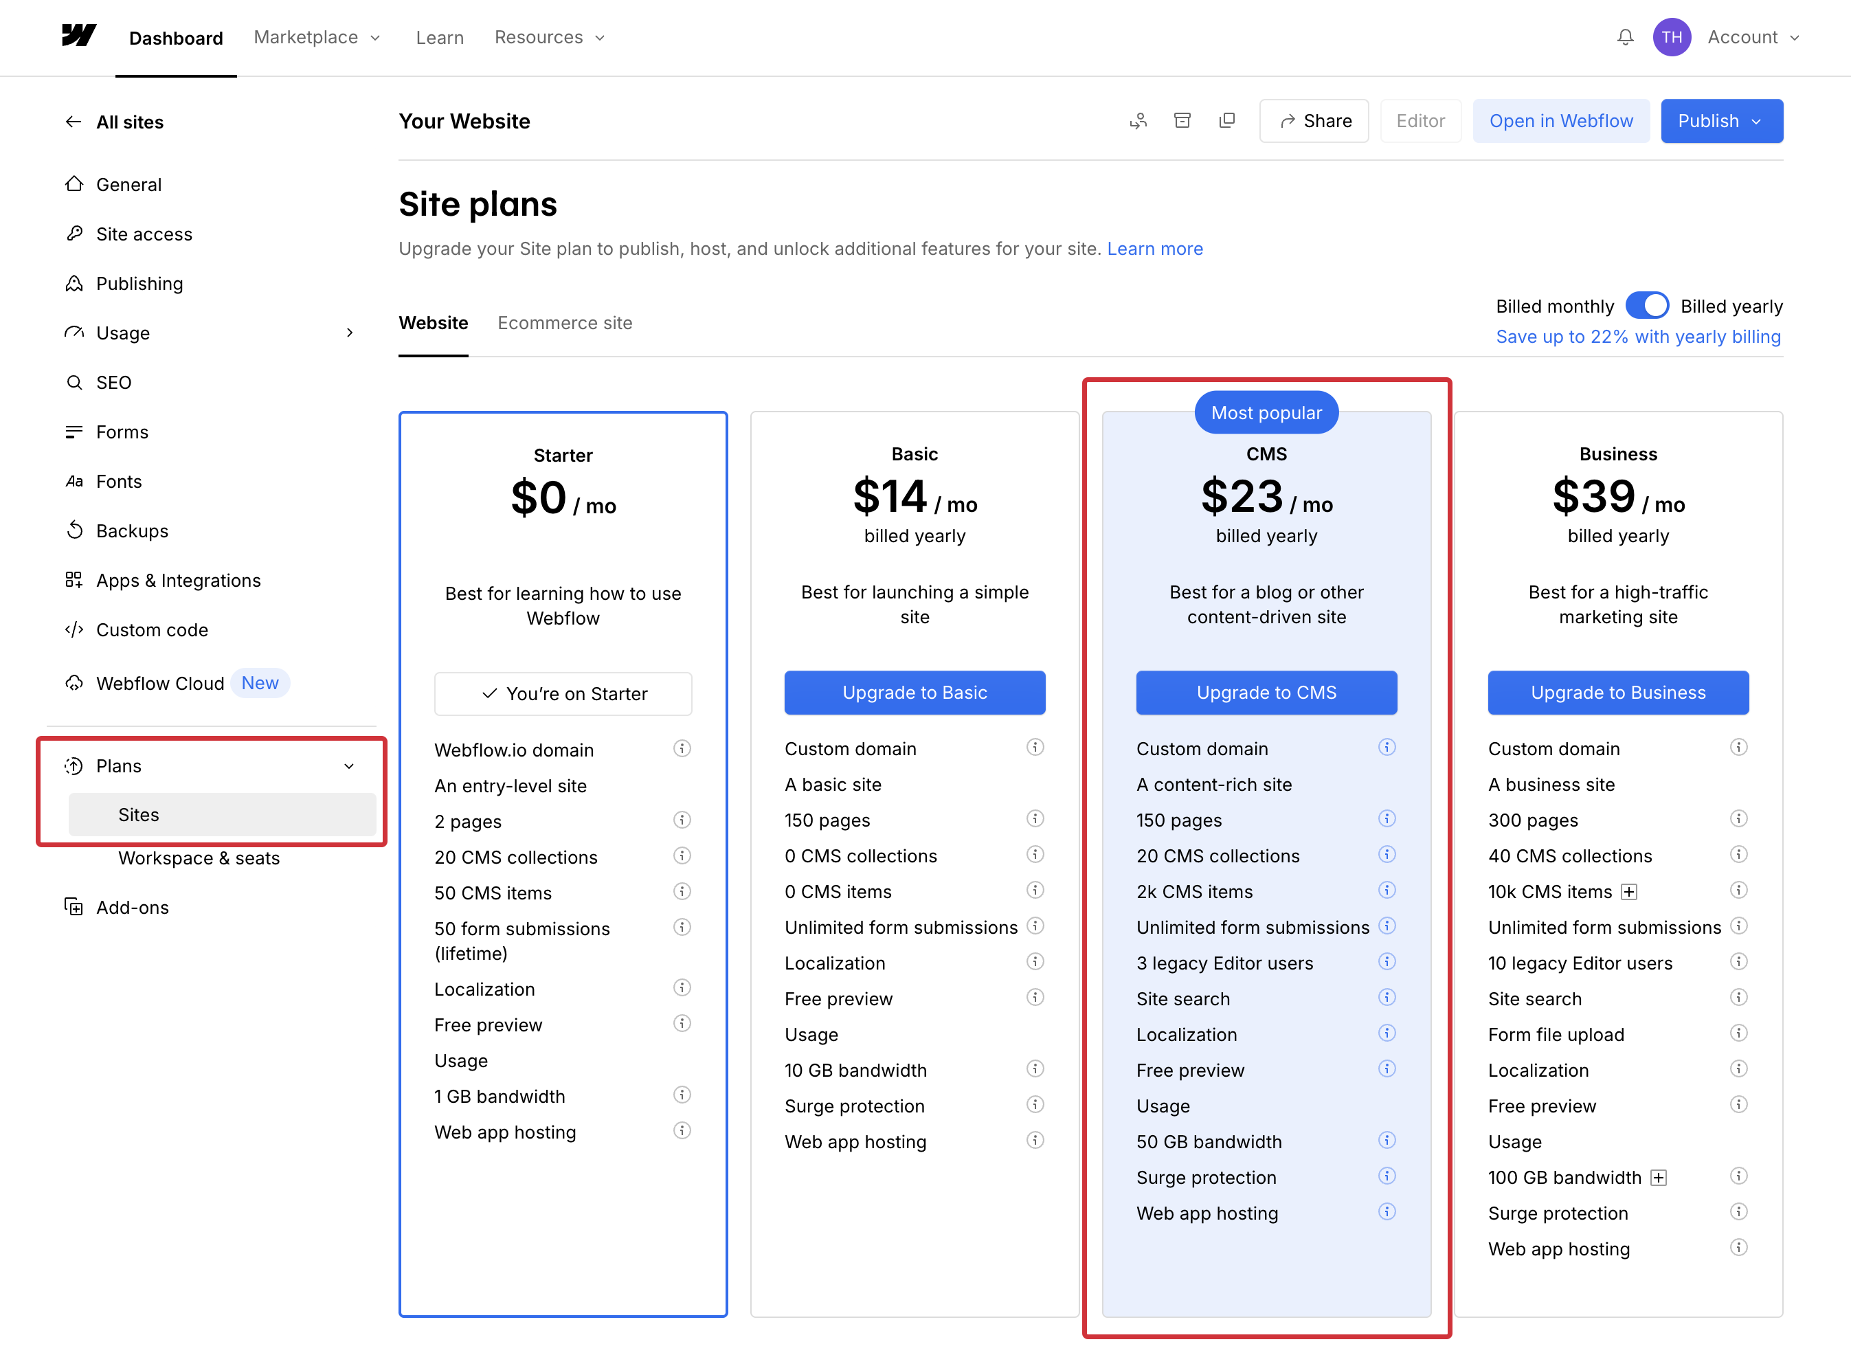Open the Learn more link
This screenshot has height=1366, width=1851.
pos(1154,249)
